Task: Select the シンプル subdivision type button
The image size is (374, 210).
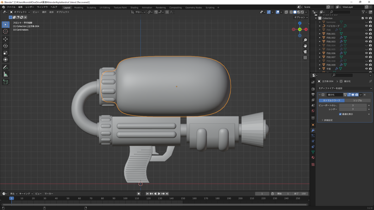Action: click(357, 100)
